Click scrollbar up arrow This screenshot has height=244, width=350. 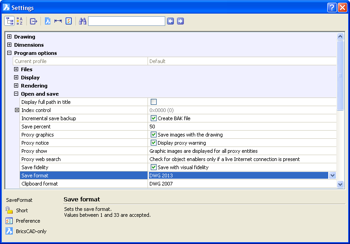tap(340, 36)
